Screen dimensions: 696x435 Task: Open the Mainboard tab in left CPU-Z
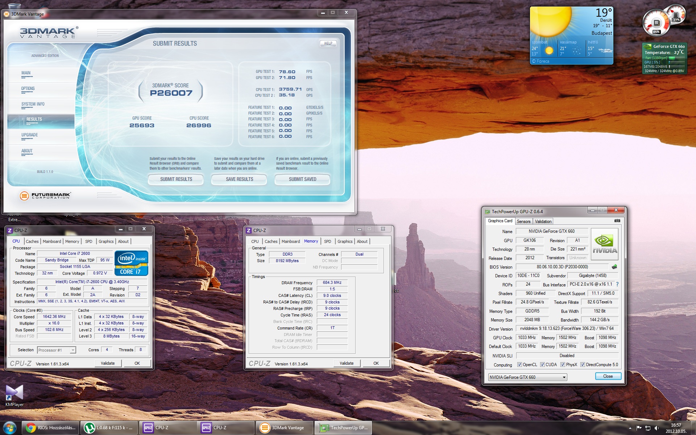(x=52, y=241)
